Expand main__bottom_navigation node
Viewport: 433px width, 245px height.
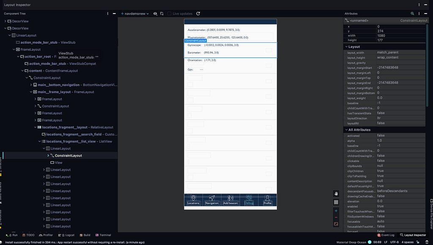pos(31,85)
